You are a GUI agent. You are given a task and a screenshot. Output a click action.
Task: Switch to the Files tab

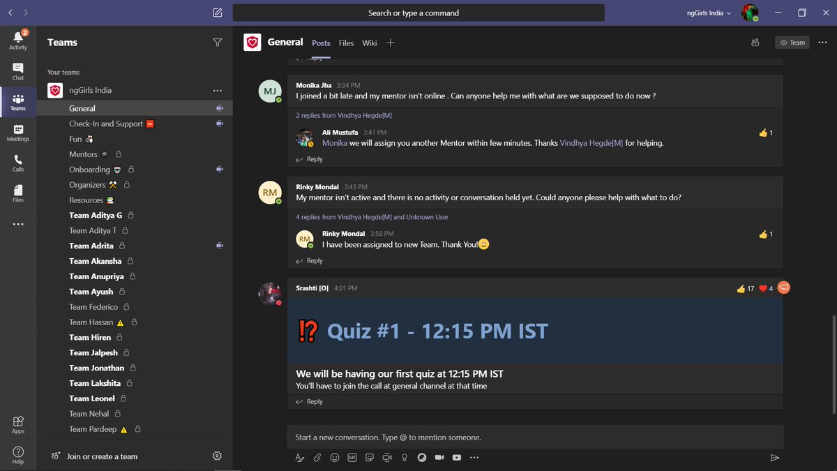point(346,43)
